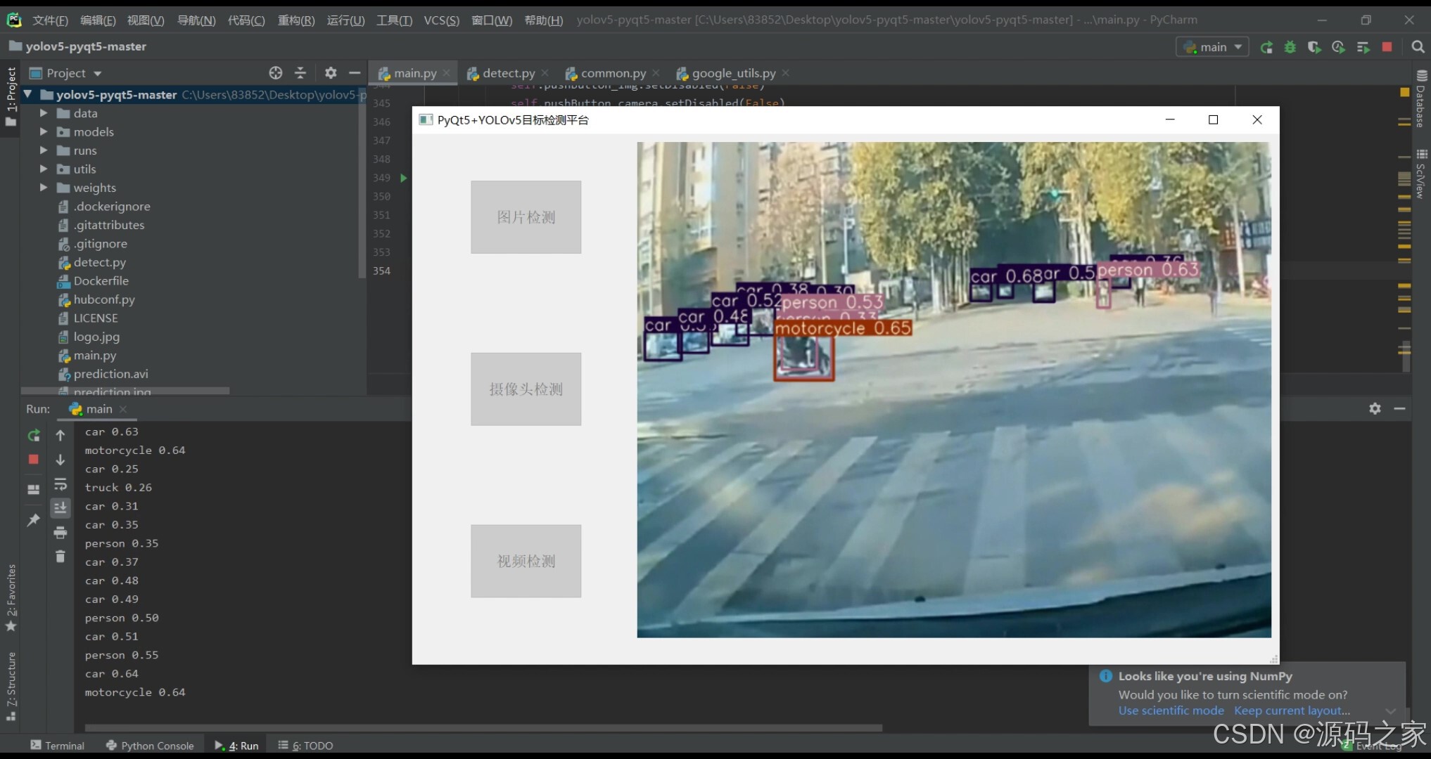Click the Debug bug icon in toolbar
The width and height of the screenshot is (1431, 759).
click(1290, 47)
